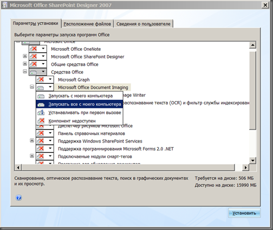This screenshot has width=273, height=230.
Task: Click the red X icon next to Microsoft Office OneNote
Action: pyautogui.click(x=34, y=49)
